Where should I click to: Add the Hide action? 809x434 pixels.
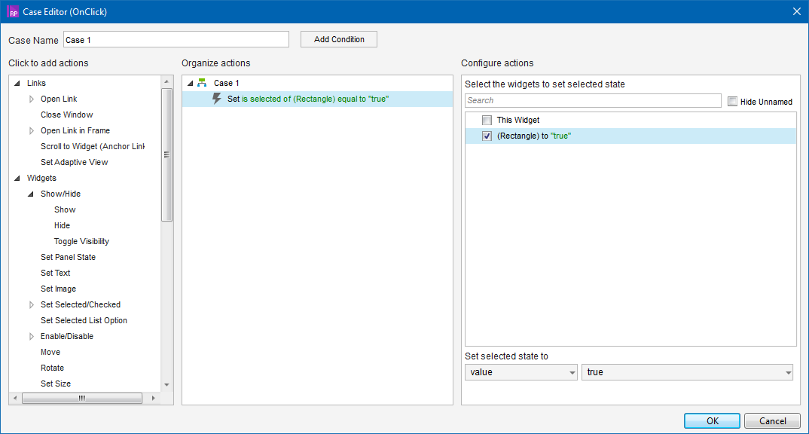click(x=62, y=225)
